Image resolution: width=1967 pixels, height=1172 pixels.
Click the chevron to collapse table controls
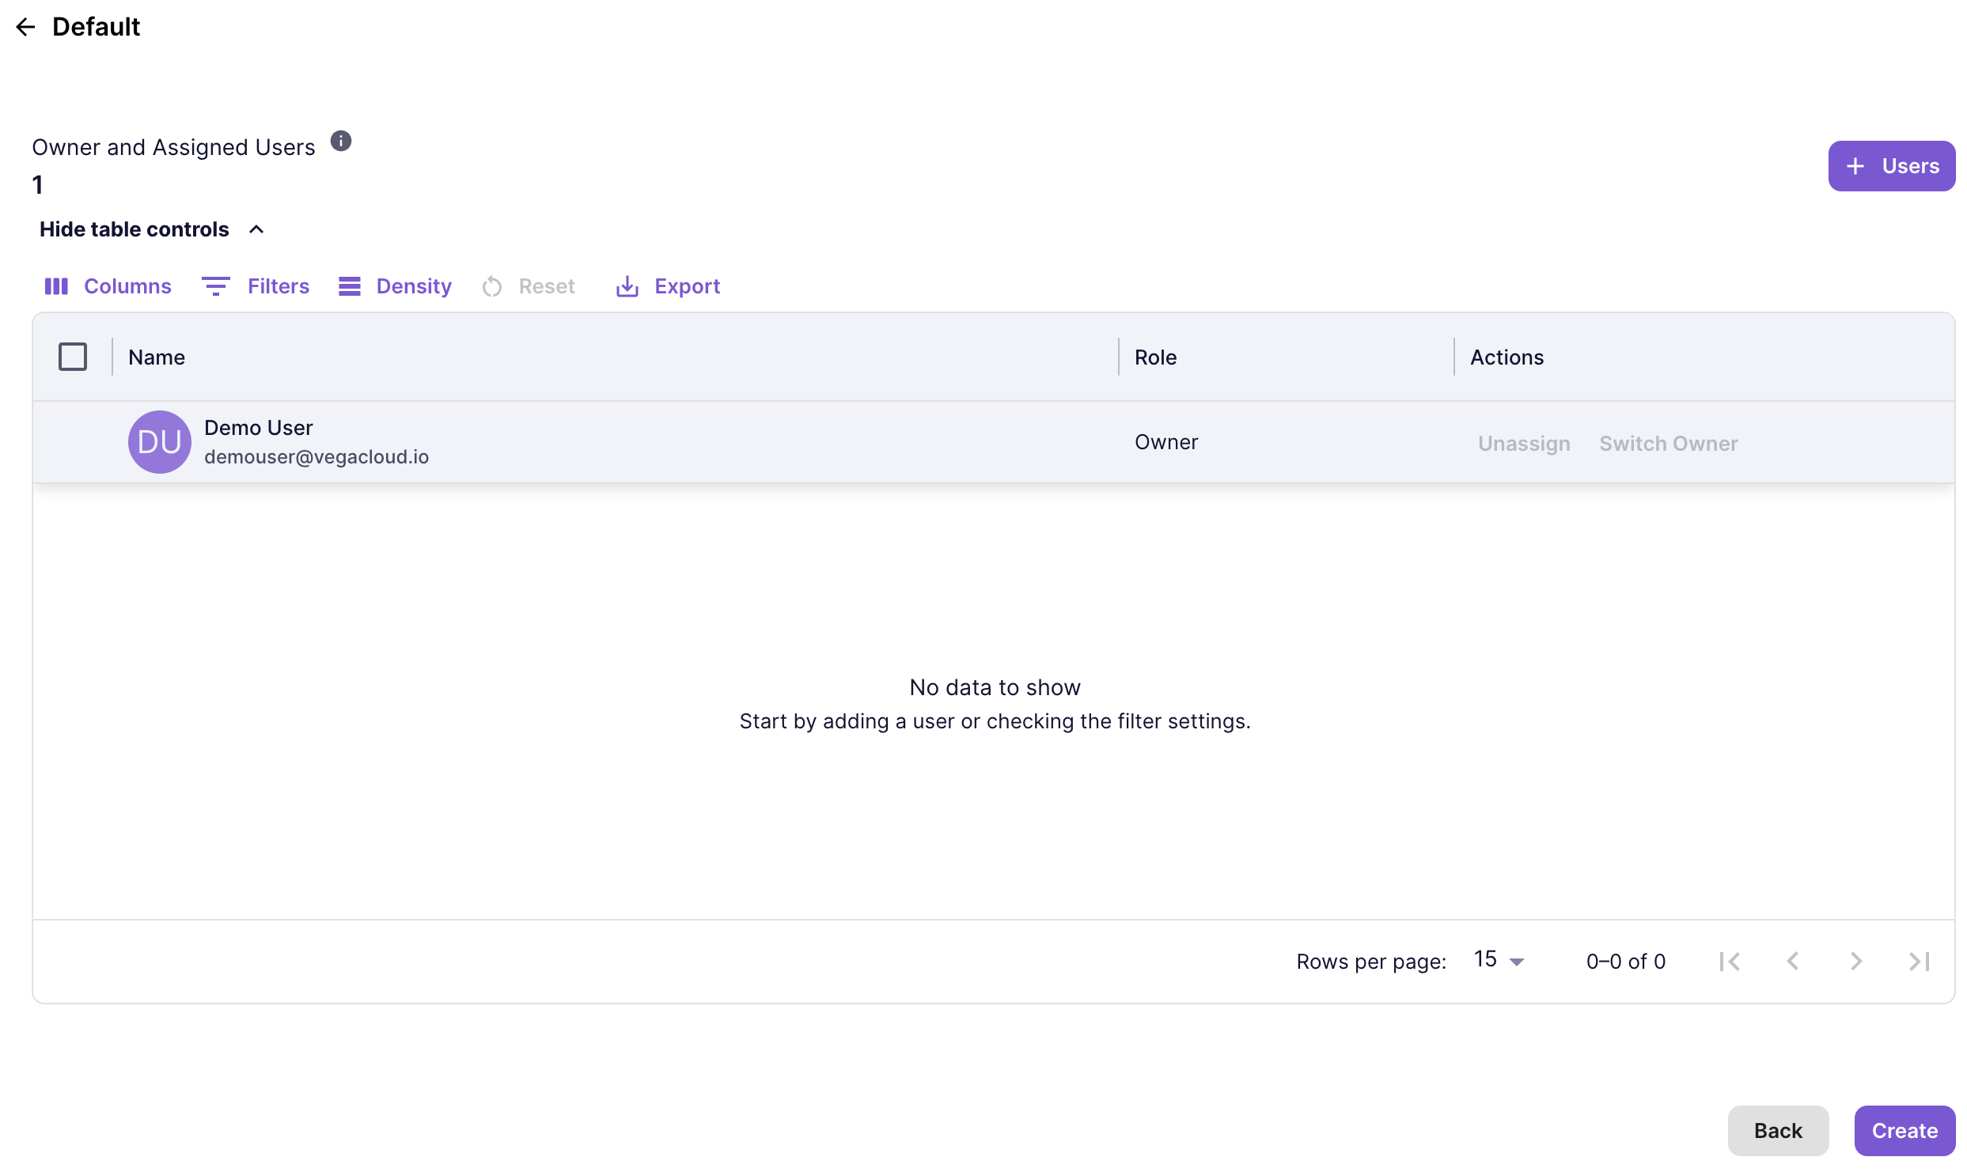pos(256,228)
